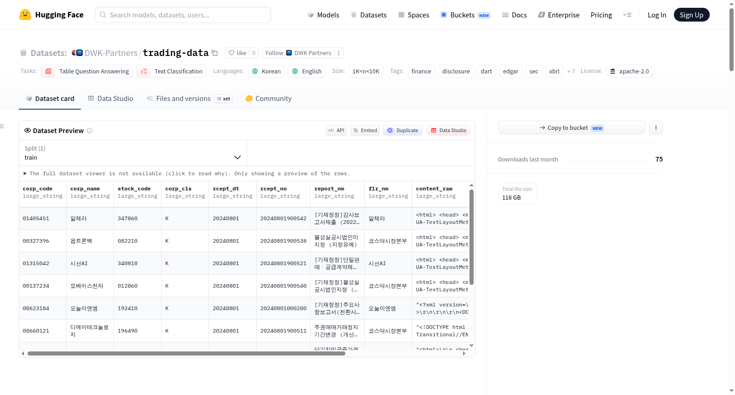Click the Text Classification task icon

point(144,71)
